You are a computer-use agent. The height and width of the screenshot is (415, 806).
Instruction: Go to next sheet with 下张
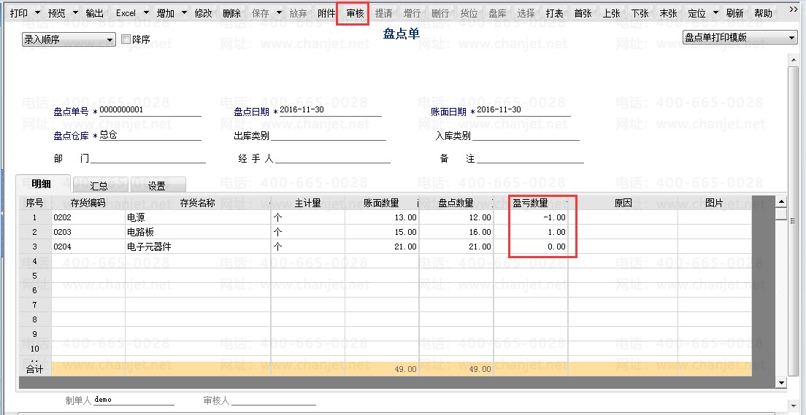640,13
